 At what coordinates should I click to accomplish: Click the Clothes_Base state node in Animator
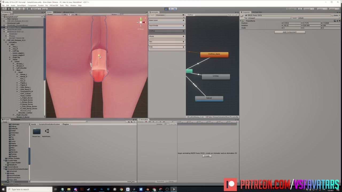(x=214, y=54)
